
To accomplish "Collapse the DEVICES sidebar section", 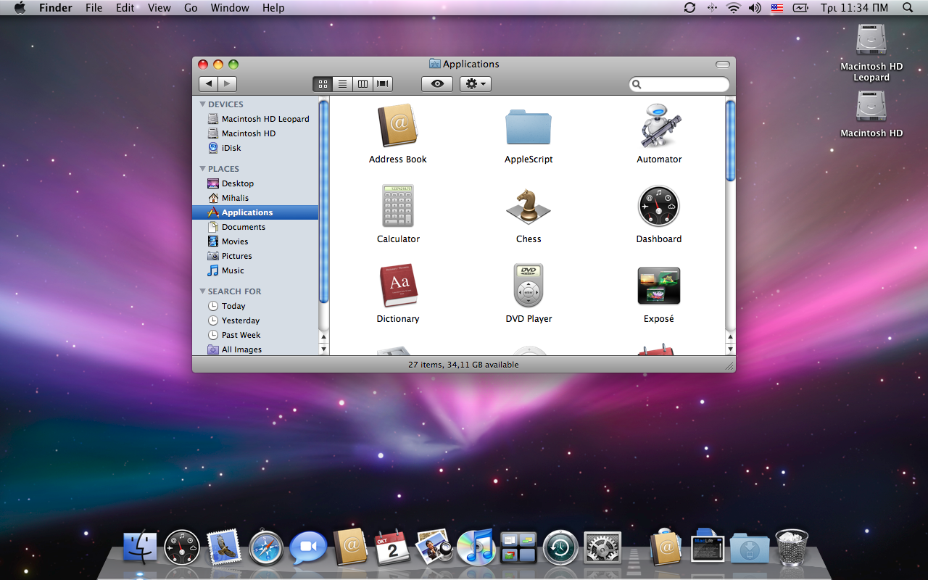I will (203, 104).
